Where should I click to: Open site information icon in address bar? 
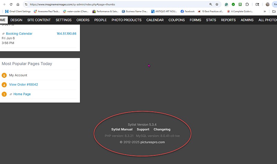point(26,4)
